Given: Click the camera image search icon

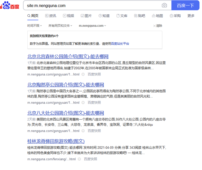Looking at the screenshot, I should [164, 5].
